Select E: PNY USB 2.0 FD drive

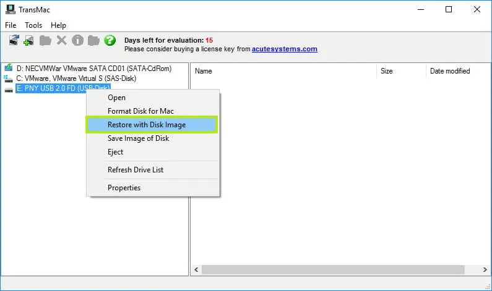coord(62,89)
